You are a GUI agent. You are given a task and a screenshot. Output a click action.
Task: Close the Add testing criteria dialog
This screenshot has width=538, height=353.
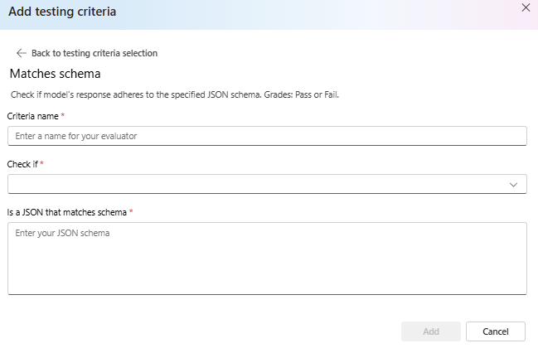tap(526, 7)
